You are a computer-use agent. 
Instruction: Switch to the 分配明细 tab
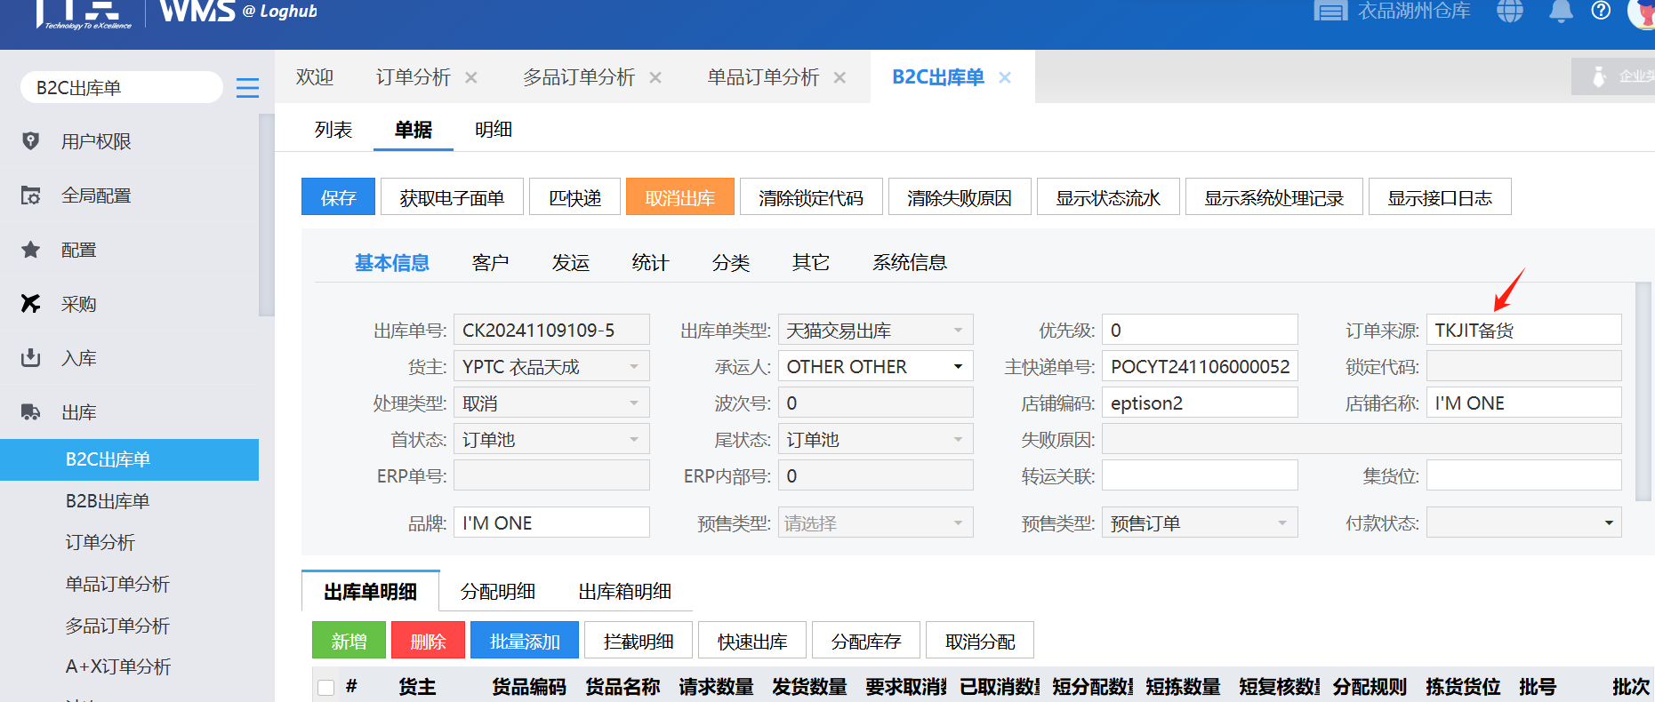tap(497, 592)
